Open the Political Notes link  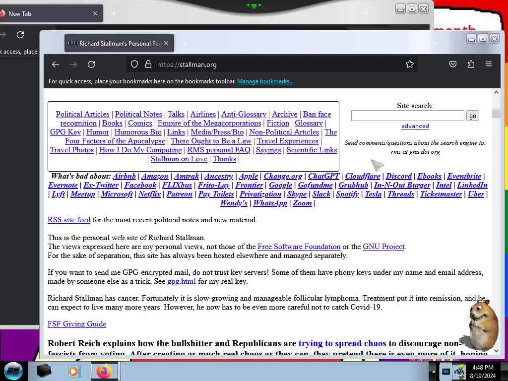[138, 114]
